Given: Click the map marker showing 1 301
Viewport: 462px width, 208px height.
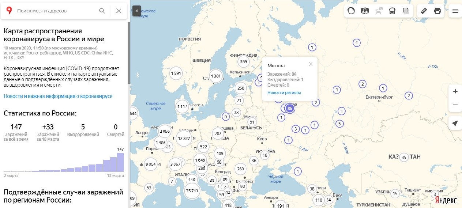Looking at the screenshot, I should 215,76.
